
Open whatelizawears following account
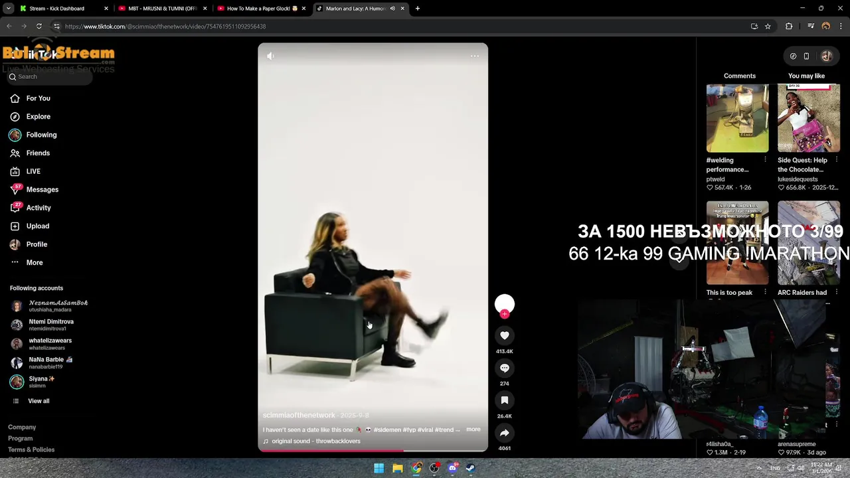click(x=41, y=344)
